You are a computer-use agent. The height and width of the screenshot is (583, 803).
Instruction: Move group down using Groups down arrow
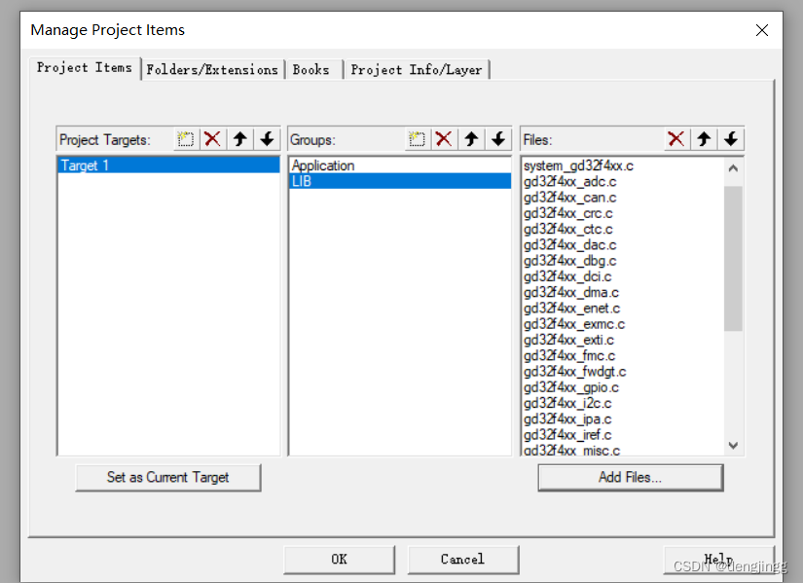pos(498,139)
